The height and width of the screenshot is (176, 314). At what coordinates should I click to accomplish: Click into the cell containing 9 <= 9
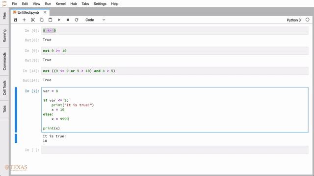175,30
